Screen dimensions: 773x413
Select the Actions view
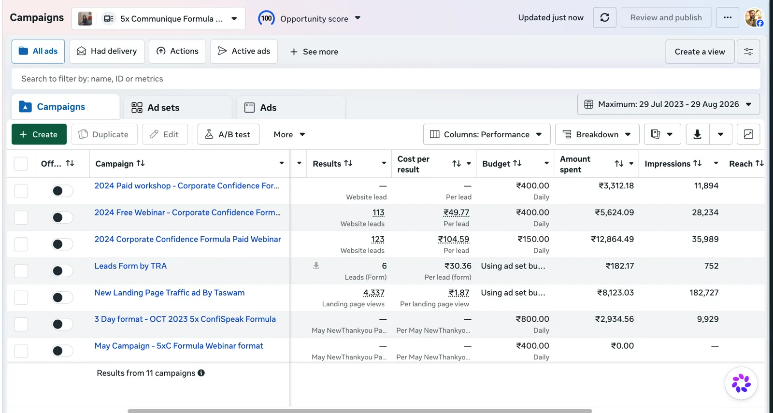click(x=177, y=51)
